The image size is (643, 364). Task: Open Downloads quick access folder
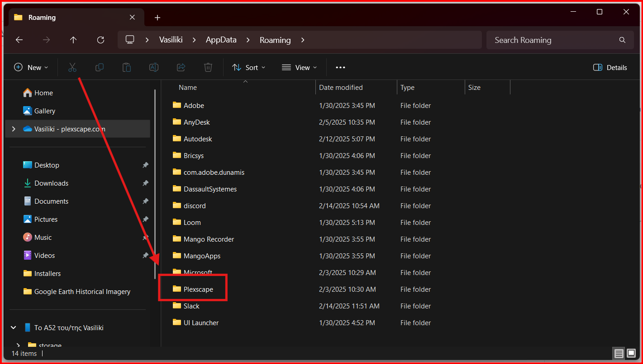coord(46,183)
